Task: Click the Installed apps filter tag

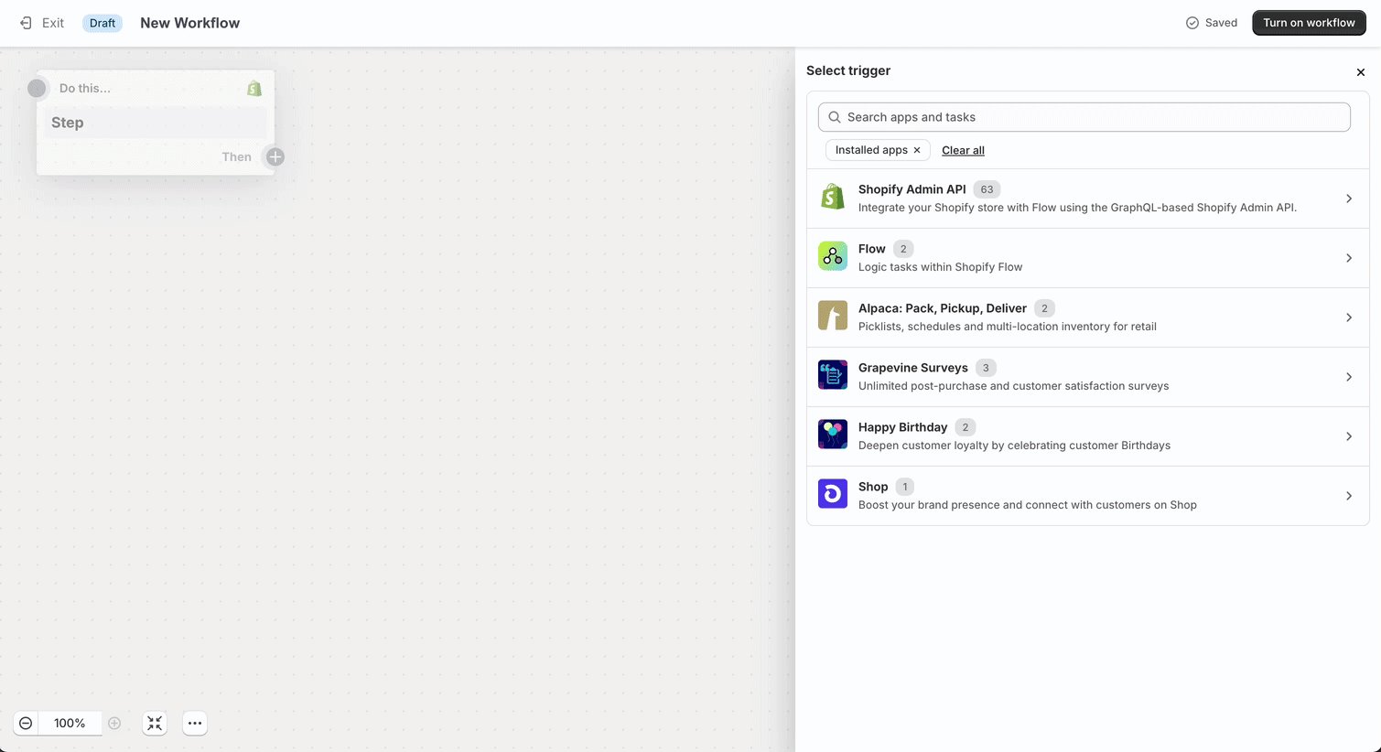Action: (x=878, y=150)
